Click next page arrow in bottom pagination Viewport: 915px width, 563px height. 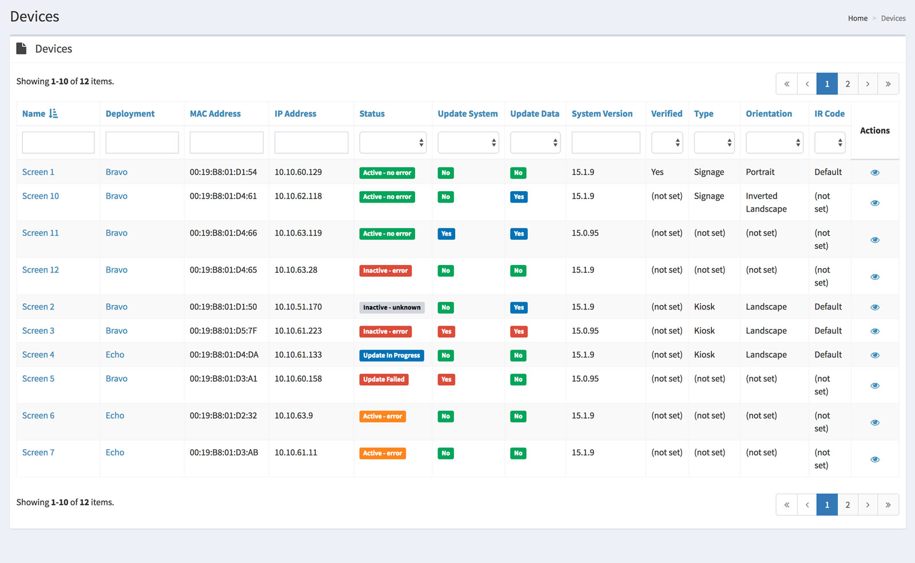867,505
